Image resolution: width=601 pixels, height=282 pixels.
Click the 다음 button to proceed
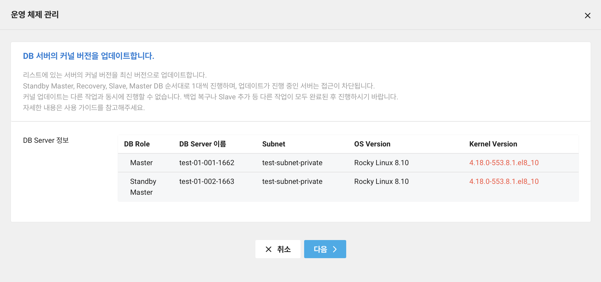tap(325, 249)
